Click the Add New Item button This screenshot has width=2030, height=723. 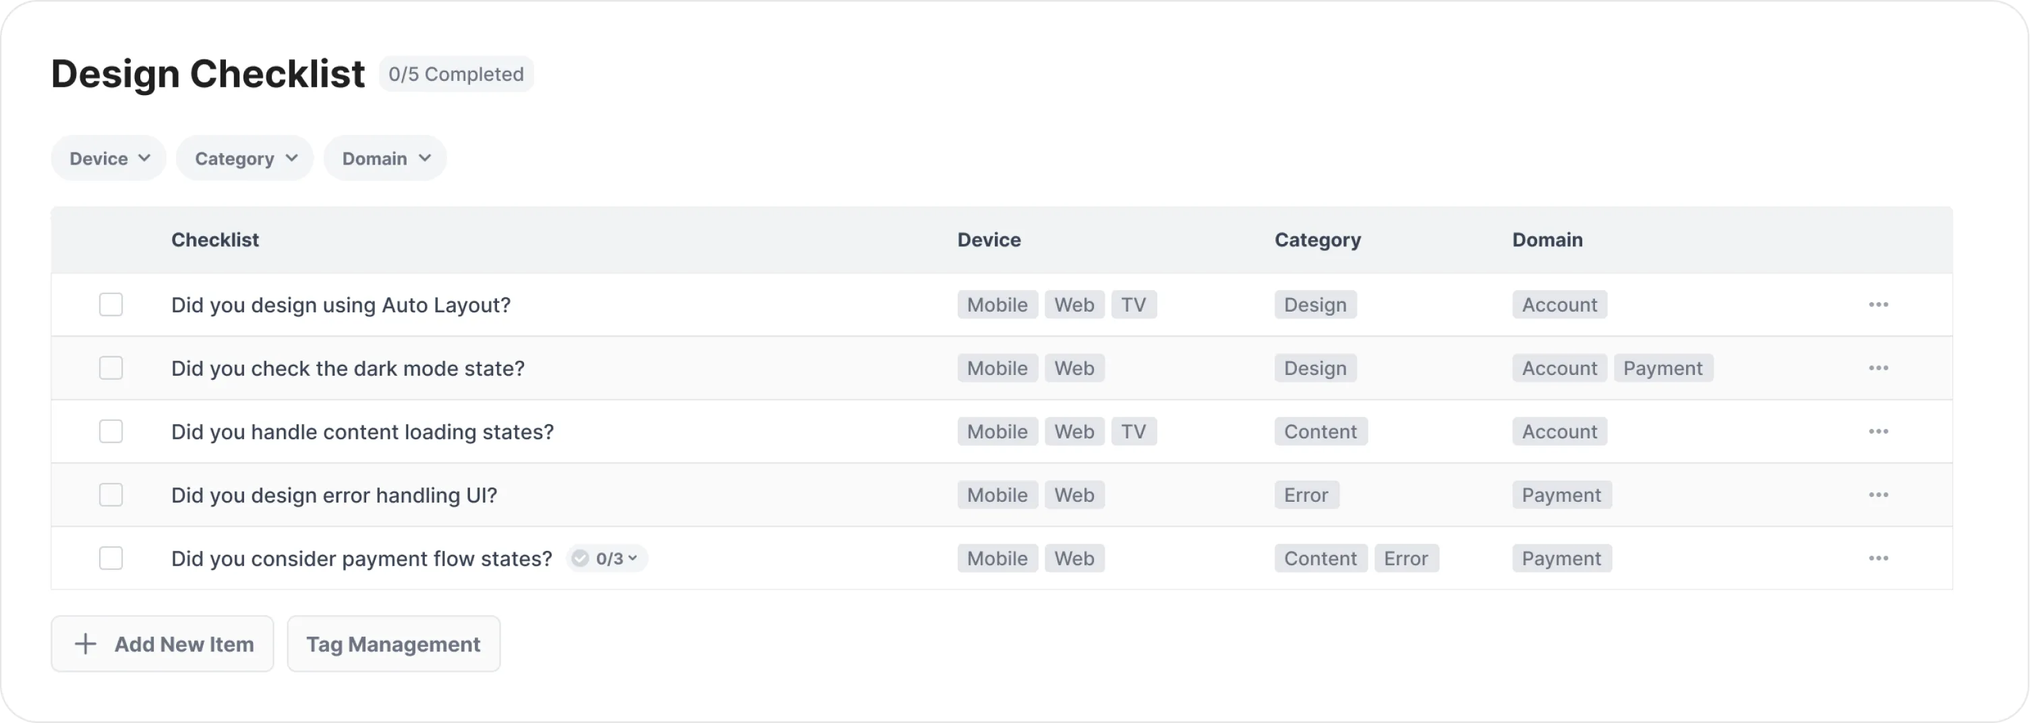point(163,644)
